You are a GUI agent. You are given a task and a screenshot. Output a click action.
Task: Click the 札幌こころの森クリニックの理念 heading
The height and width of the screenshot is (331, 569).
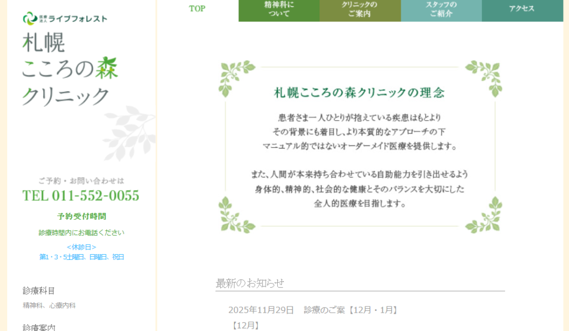click(360, 93)
